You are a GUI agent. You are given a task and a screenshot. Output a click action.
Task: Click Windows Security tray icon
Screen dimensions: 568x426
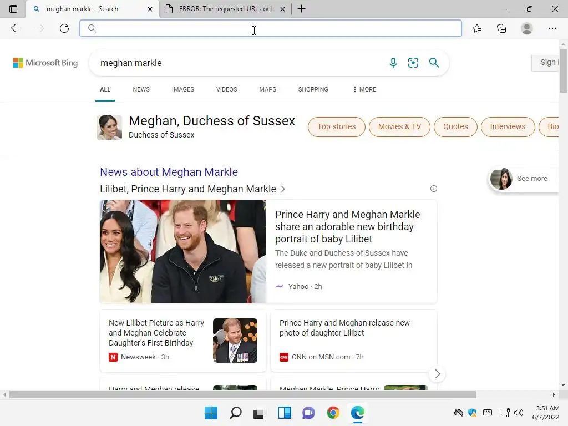click(x=473, y=413)
